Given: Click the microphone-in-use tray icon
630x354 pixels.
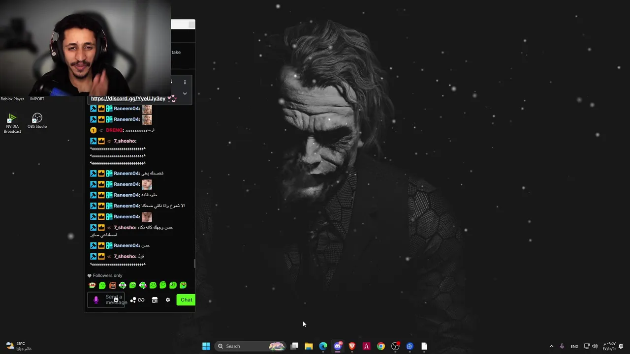Looking at the screenshot, I should 562,346.
